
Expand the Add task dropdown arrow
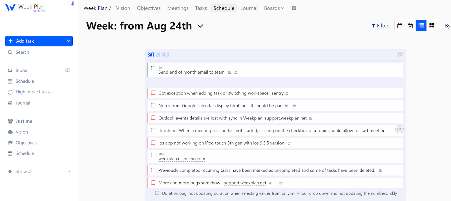[68, 41]
